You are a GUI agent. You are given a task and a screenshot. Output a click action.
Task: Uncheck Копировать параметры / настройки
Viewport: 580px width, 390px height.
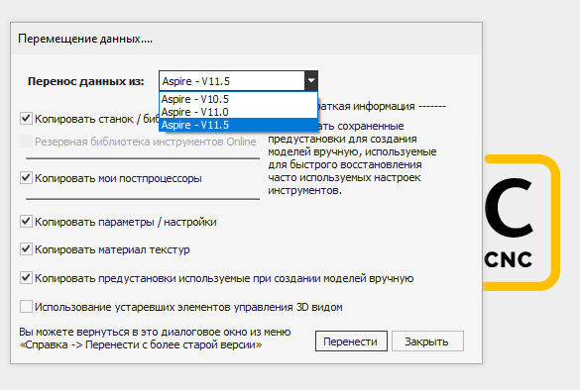(26, 222)
